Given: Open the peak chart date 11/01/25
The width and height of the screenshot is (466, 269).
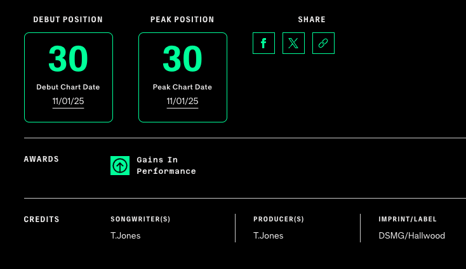Looking at the screenshot, I should 182,102.
